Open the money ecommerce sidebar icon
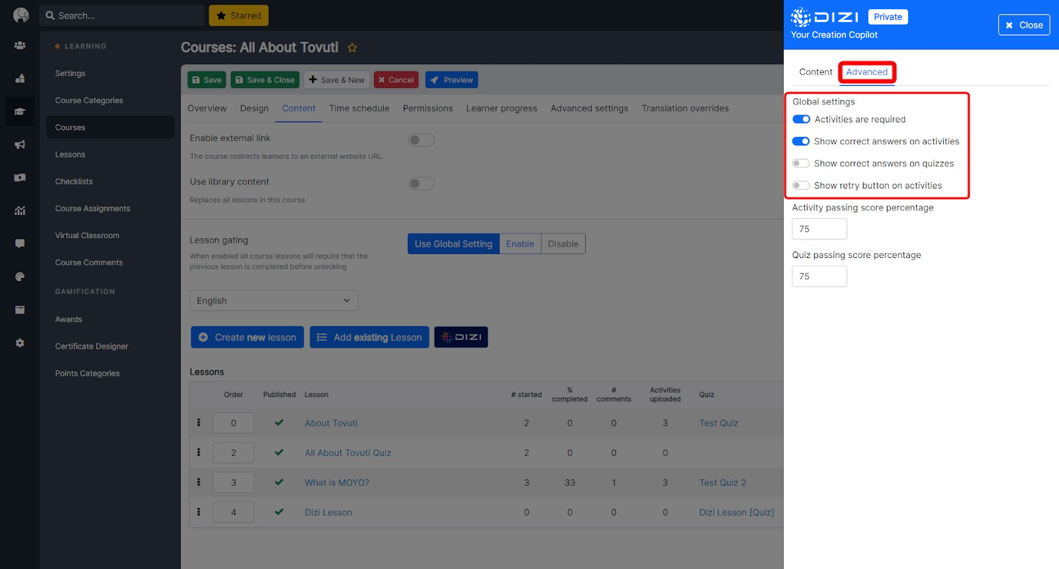Screen dimensions: 1059x569 [x=20, y=177]
